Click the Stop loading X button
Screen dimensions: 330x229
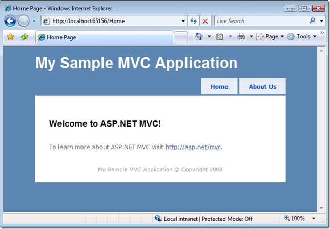[x=205, y=21]
